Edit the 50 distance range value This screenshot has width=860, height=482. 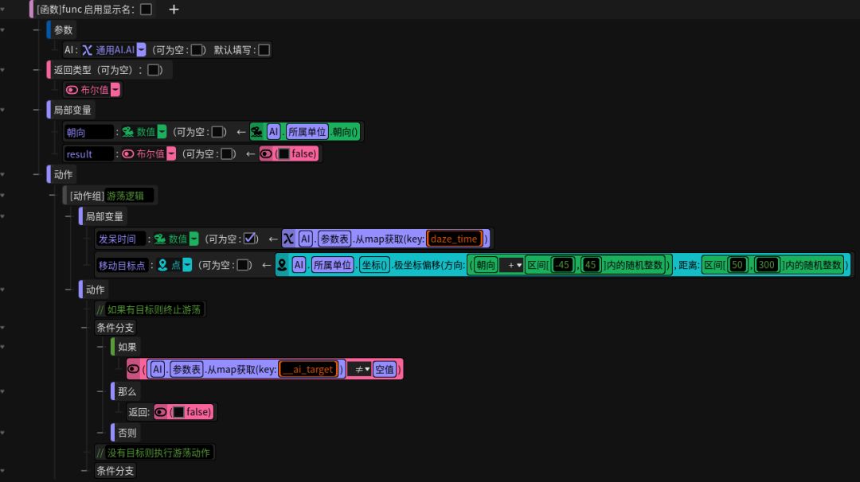tap(737, 265)
